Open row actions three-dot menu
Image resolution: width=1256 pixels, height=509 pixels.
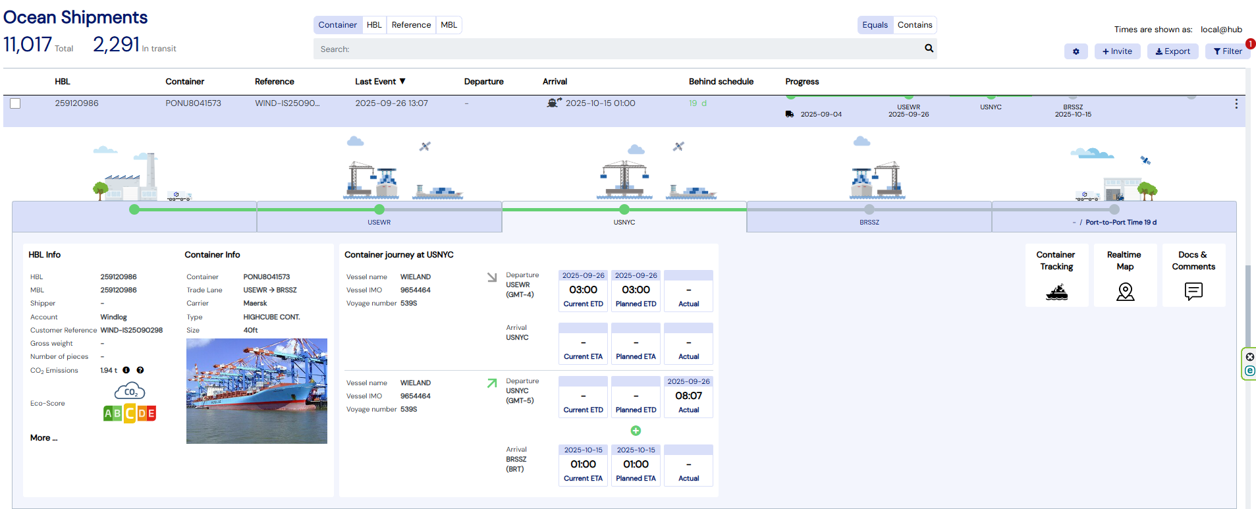pyautogui.click(x=1236, y=104)
